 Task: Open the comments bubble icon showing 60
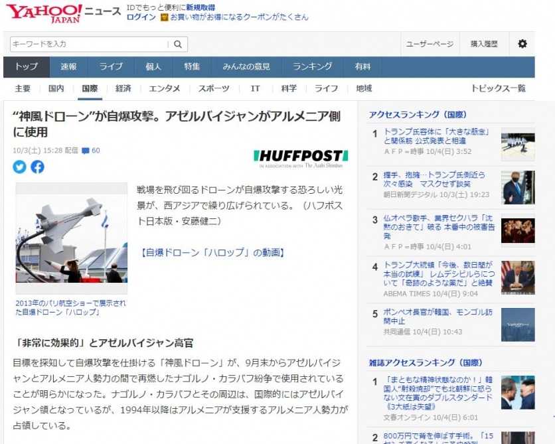(85, 151)
